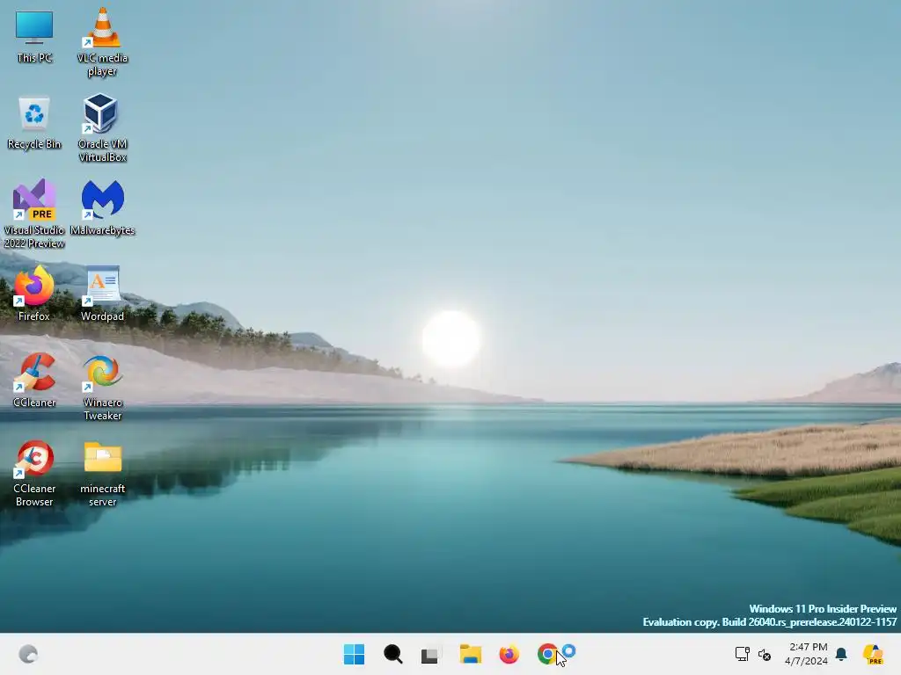901x675 pixels.
Task: Launch Firefox from the taskbar
Action: coord(509,654)
